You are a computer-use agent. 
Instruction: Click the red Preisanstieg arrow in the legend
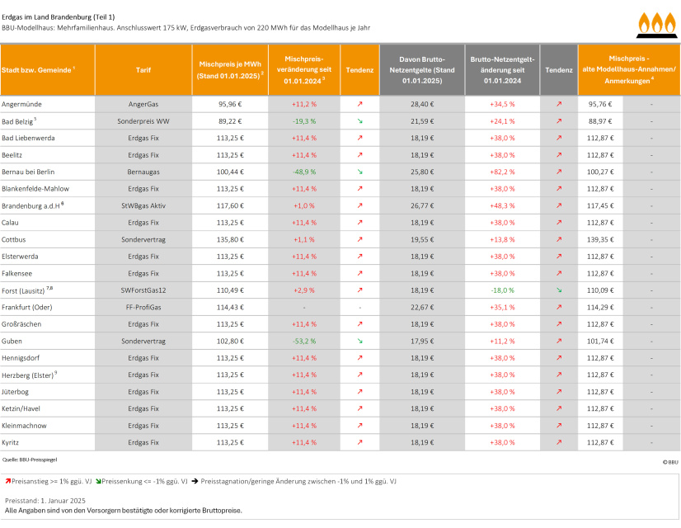coord(7,481)
